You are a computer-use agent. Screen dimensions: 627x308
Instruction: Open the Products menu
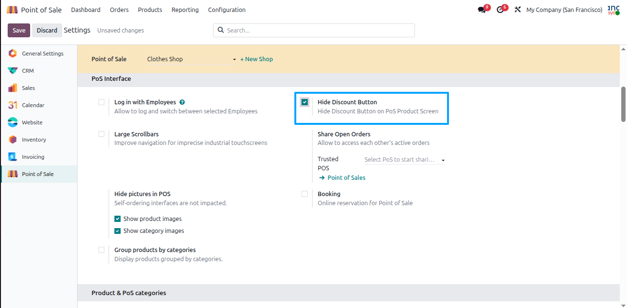pyautogui.click(x=150, y=10)
